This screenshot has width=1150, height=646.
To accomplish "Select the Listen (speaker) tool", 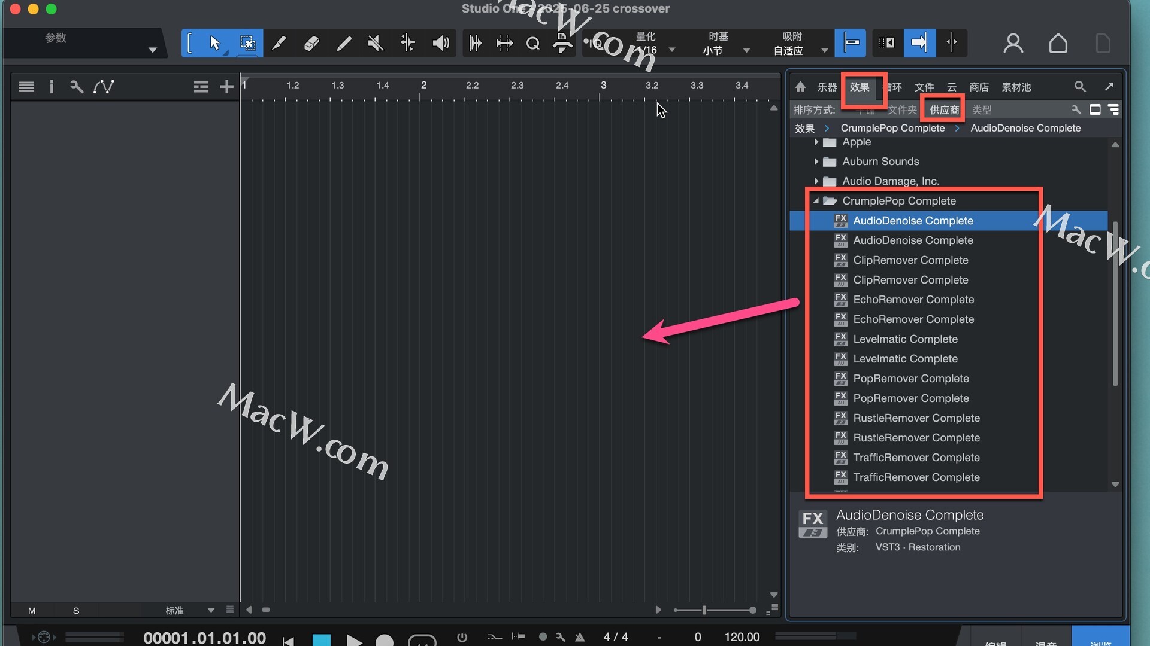I will [x=441, y=43].
